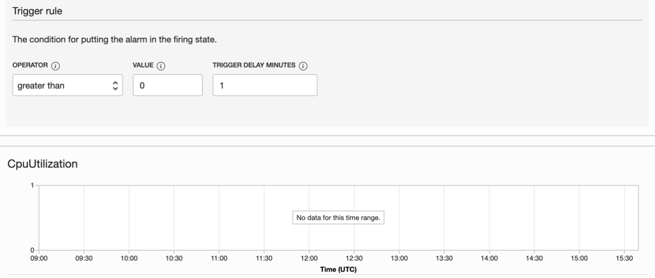Click the info icon next to OPERATOR

click(x=55, y=65)
